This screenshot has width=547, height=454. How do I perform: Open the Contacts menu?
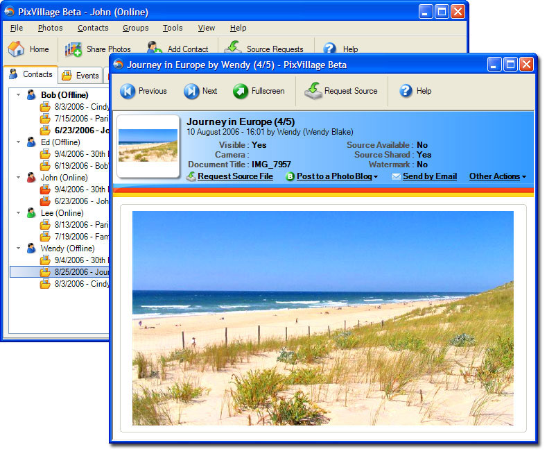[93, 28]
